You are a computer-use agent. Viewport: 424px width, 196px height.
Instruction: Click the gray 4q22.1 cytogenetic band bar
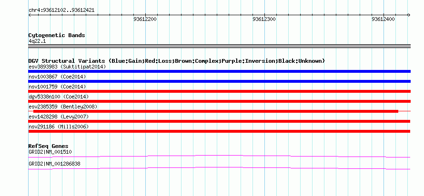tap(219, 46)
